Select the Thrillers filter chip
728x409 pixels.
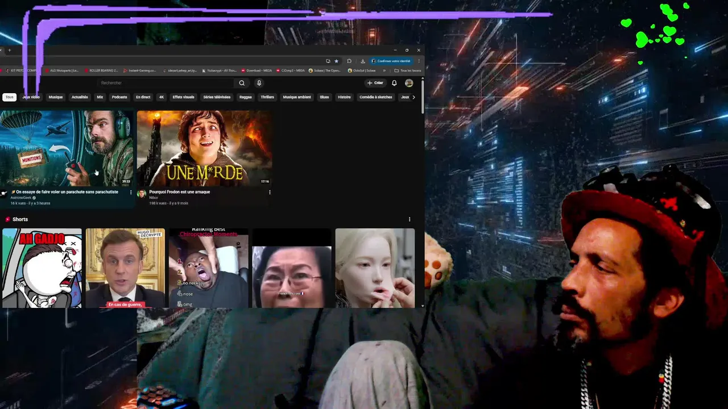(267, 97)
